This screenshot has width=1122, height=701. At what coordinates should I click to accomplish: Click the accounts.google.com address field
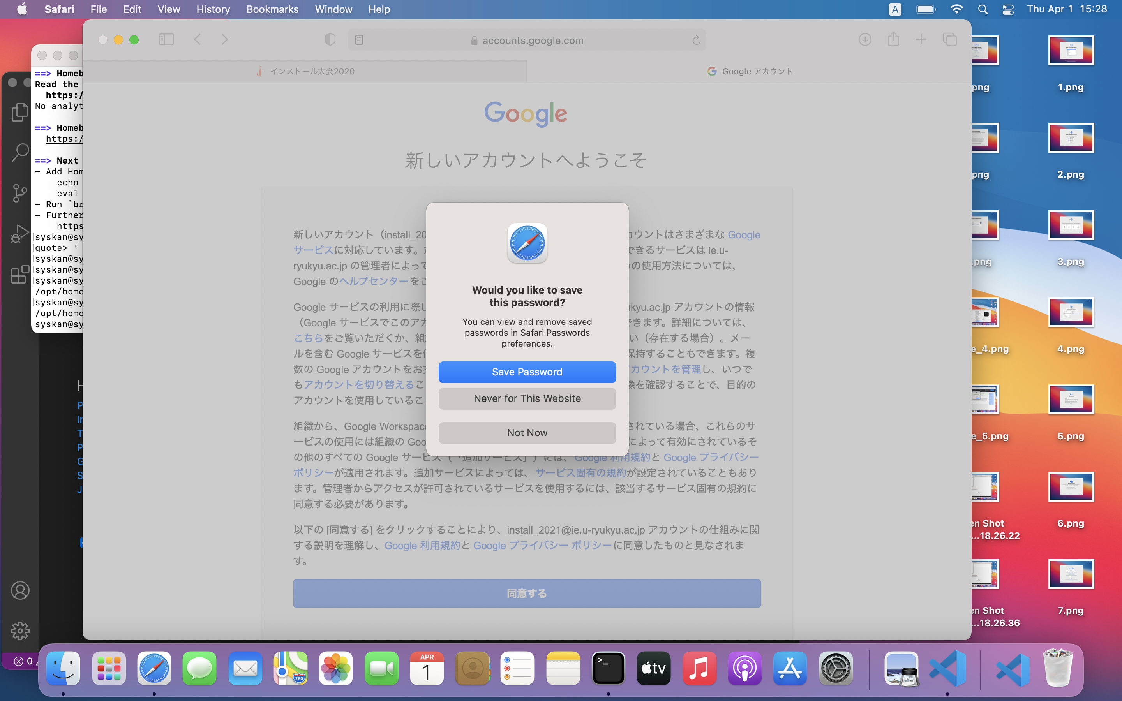(532, 41)
